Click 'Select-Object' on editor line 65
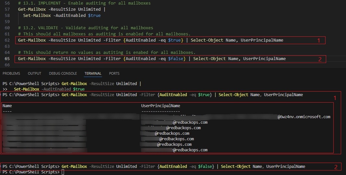Viewport: 346px width, 175px height. (x=210, y=59)
